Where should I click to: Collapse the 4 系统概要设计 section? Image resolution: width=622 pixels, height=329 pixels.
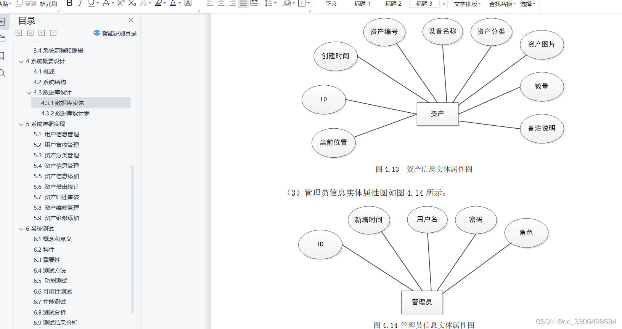click(x=21, y=61)
